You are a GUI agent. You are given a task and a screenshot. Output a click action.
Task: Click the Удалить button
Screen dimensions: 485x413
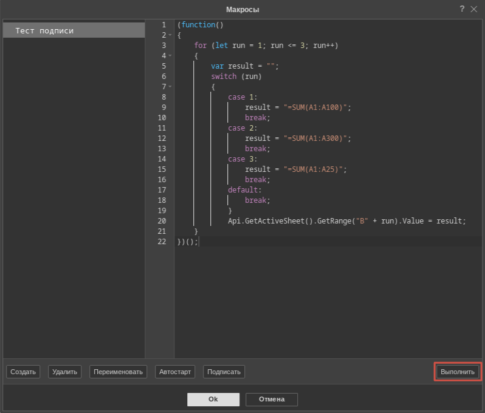tap(64, 372)
